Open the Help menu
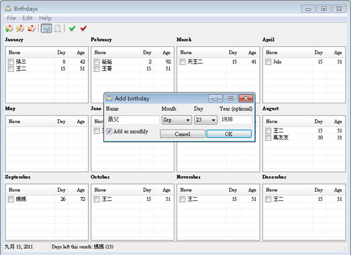 click(x=45, y=18)
